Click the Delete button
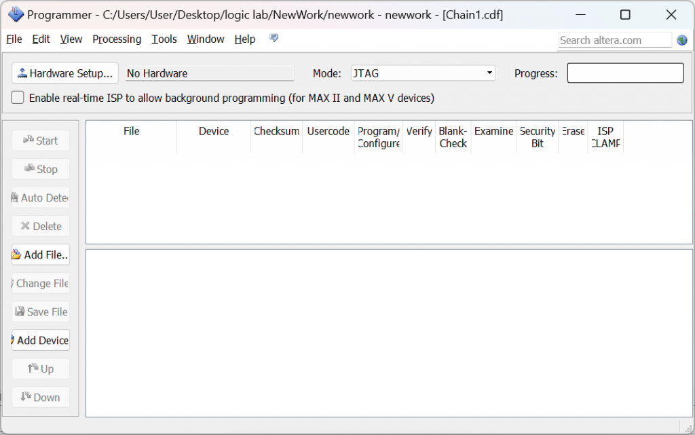The height and width of the screenshot is (435, 695). pyautogui.click(x=41, y=226)
